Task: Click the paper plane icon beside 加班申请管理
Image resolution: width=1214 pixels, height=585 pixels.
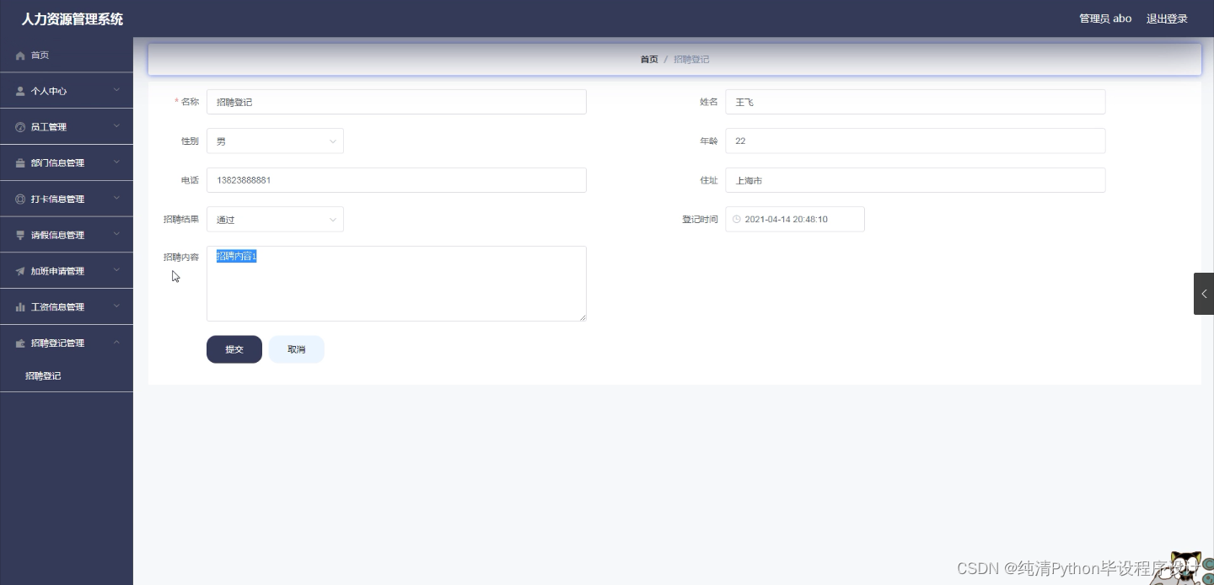Action: [20, 271]
